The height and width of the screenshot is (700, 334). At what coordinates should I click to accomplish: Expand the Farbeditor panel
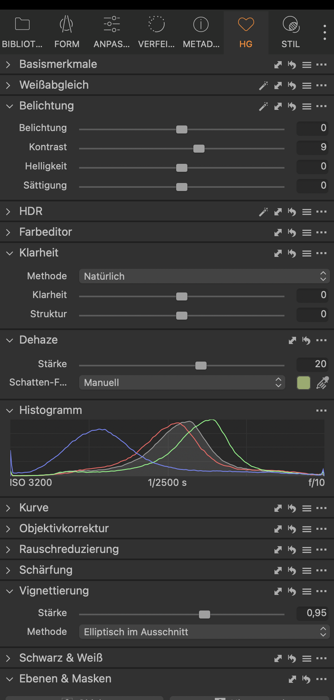coord(8,233)
